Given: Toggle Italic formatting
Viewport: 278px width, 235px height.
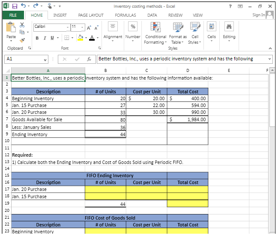Looking at the screenshot, I should pos(45,38).
